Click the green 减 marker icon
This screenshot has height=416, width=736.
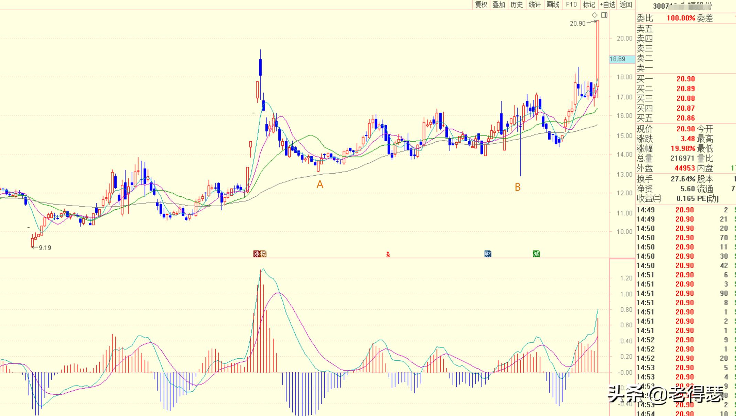point(536,254)
